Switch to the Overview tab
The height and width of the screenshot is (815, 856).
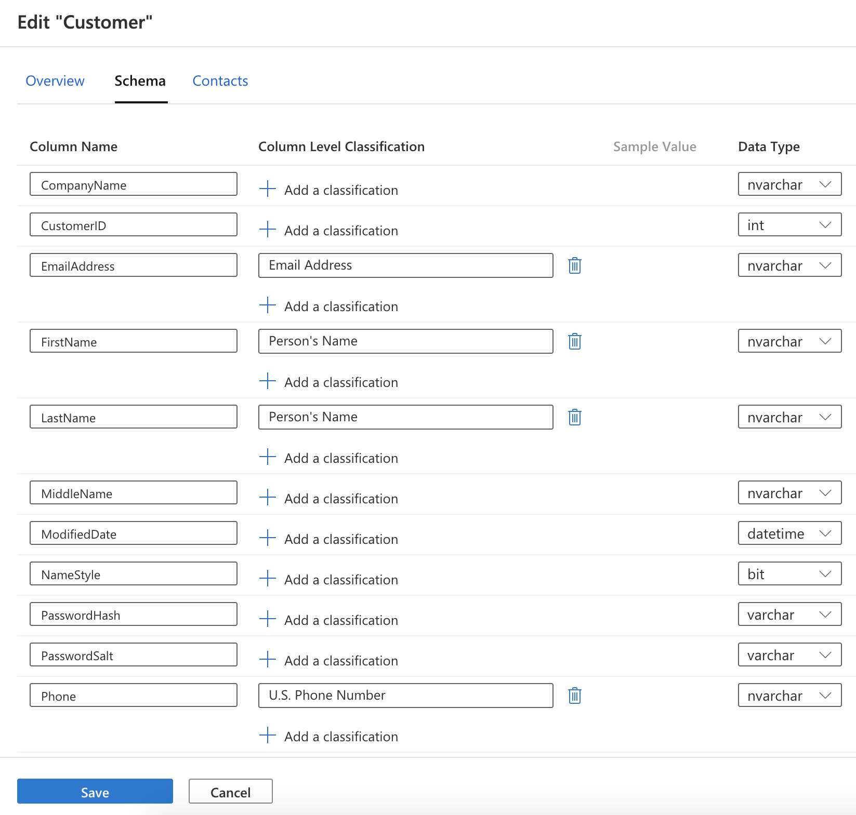55,81
